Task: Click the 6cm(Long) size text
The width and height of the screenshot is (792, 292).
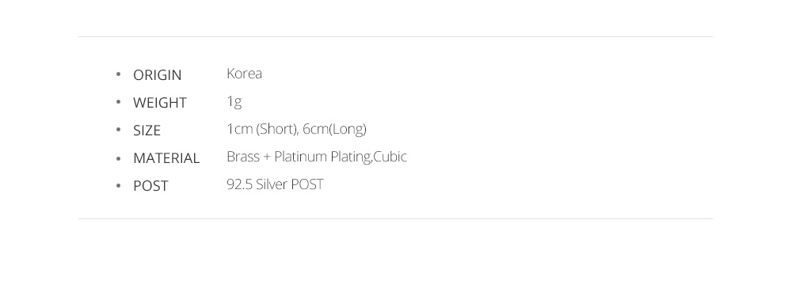Action: (334, 130)
